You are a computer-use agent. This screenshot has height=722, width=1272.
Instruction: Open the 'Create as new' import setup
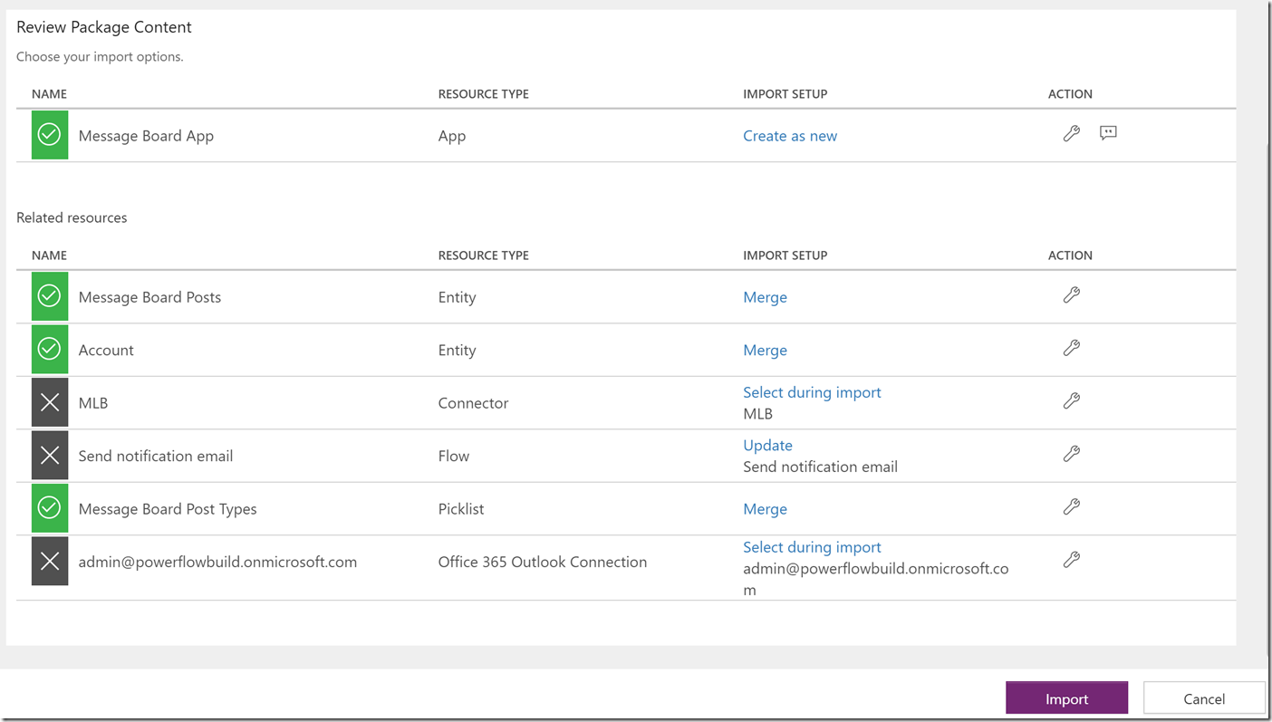coord(789,136)
